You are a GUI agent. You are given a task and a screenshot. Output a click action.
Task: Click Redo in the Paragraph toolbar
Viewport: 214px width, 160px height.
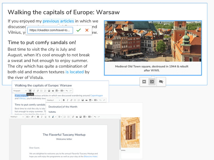tap(71, 91)
